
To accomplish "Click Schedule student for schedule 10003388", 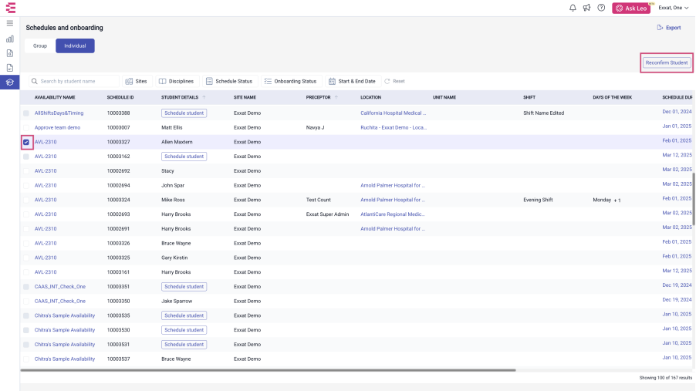I will [184, 113].
